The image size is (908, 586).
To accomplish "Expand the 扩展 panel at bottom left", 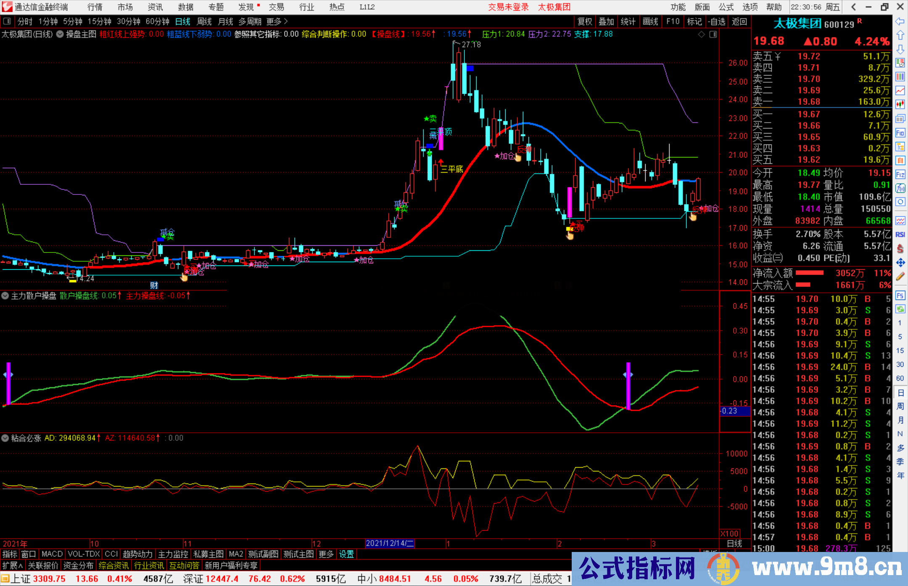I will pyautogui.click(x=12, y=565).
